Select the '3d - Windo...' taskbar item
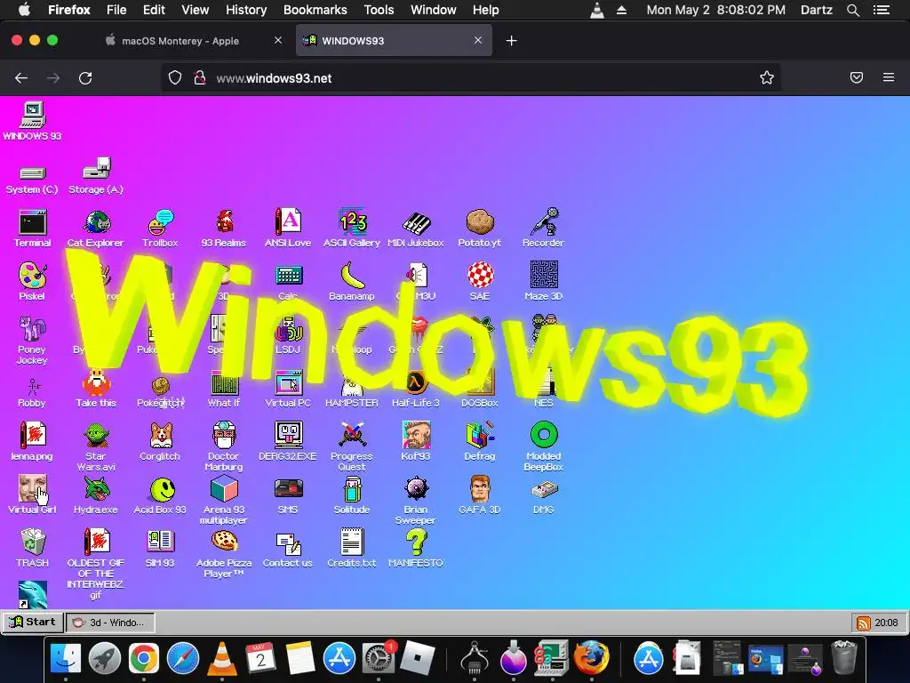The height and width of the screenshot is (683, 910). click(x=110, y=622)
